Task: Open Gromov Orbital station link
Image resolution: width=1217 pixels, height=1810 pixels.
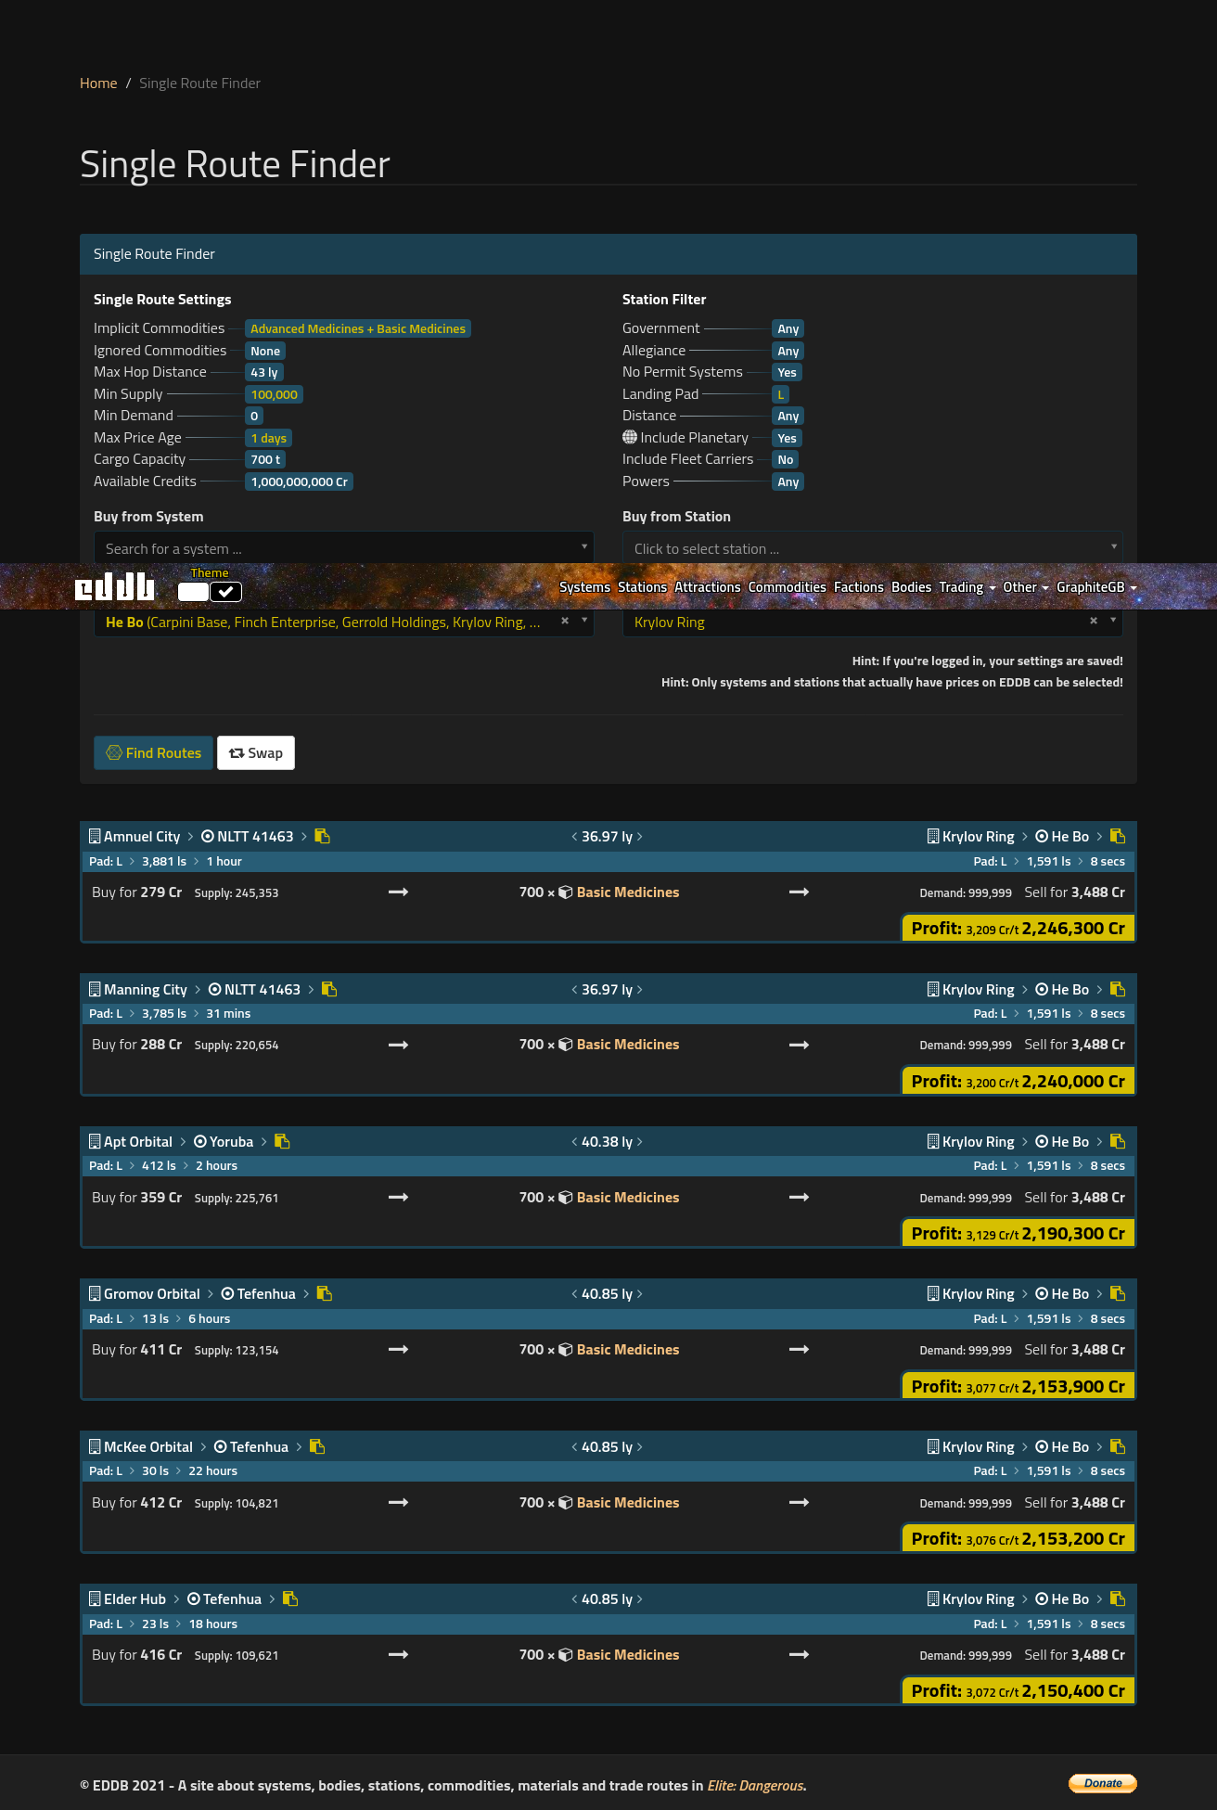Action: pyautogui.click(x=152, y=1293)
